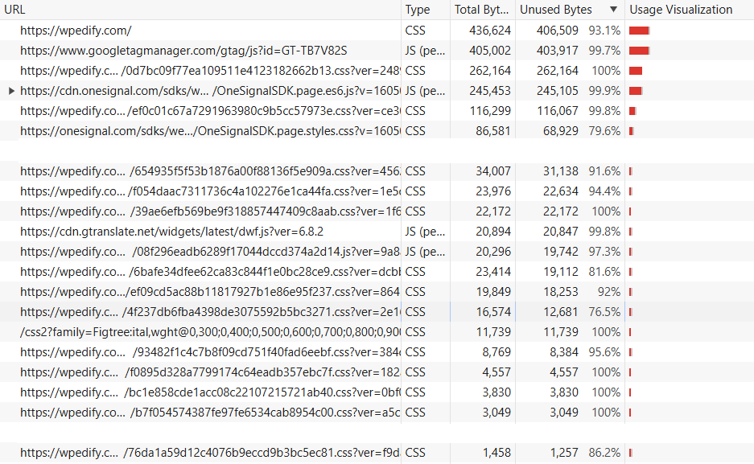The image size is (754, 464).
Task: Select the https://wpedify.com/ row URL
Action: point(76,31)
